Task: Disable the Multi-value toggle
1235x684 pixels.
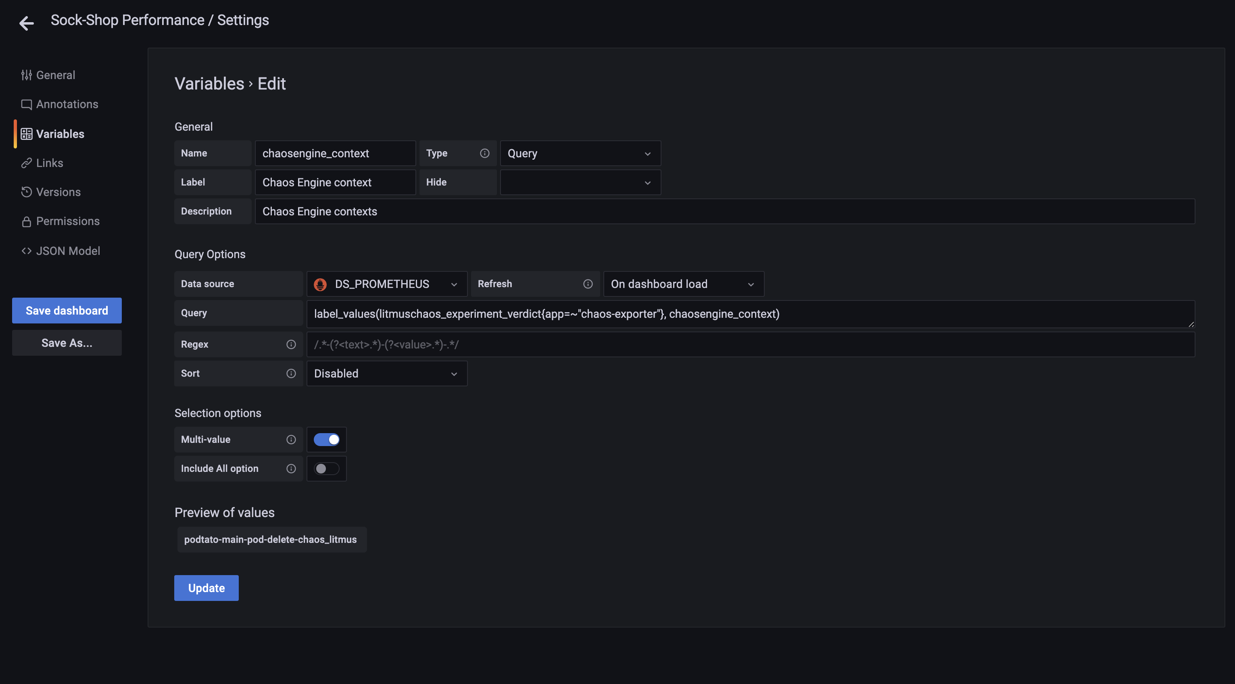Action: (x=326, y=440)
